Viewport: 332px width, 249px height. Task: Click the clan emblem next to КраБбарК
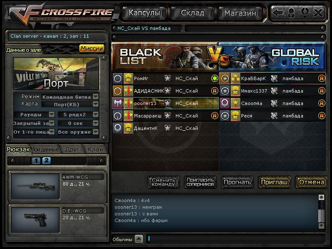coord(274,78)
